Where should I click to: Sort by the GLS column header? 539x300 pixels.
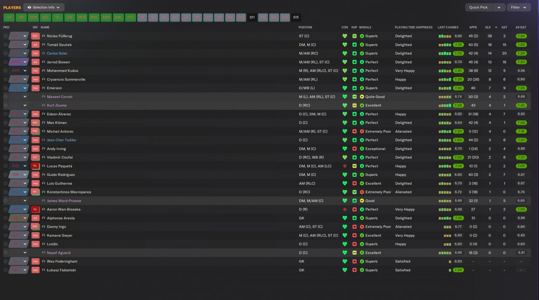click(x=488, y=27)
